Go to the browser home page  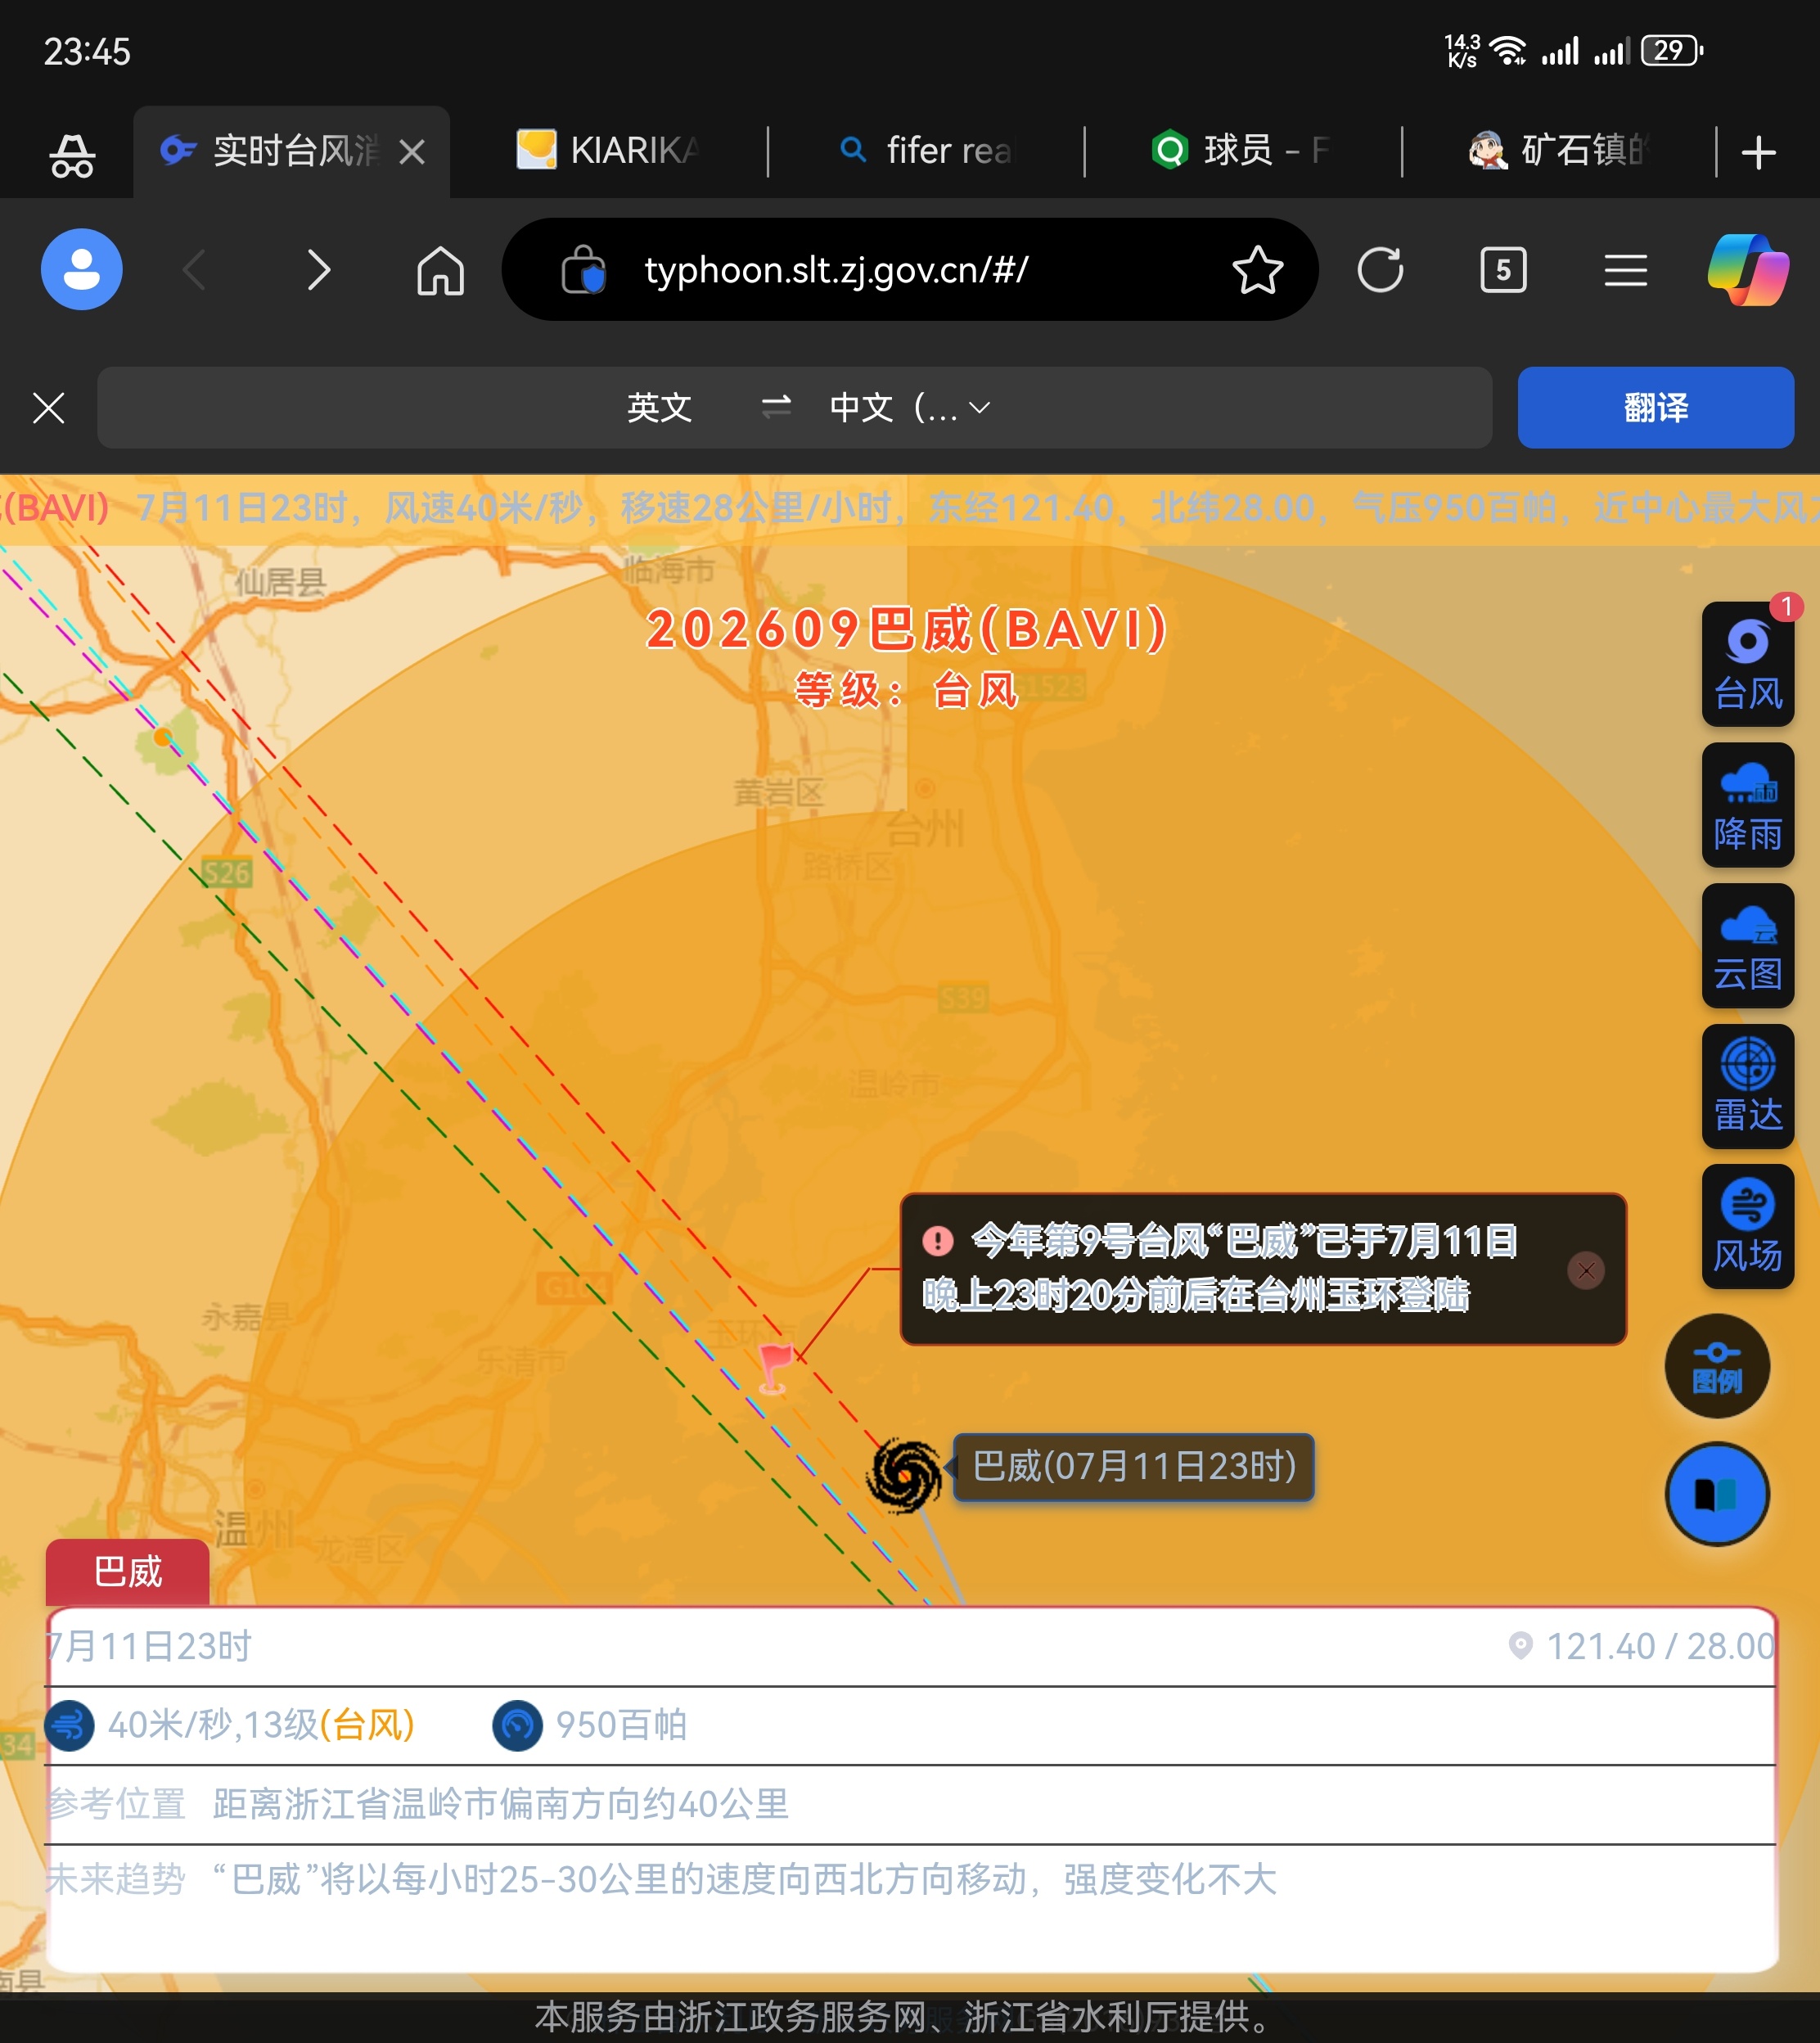click(440, 270)
